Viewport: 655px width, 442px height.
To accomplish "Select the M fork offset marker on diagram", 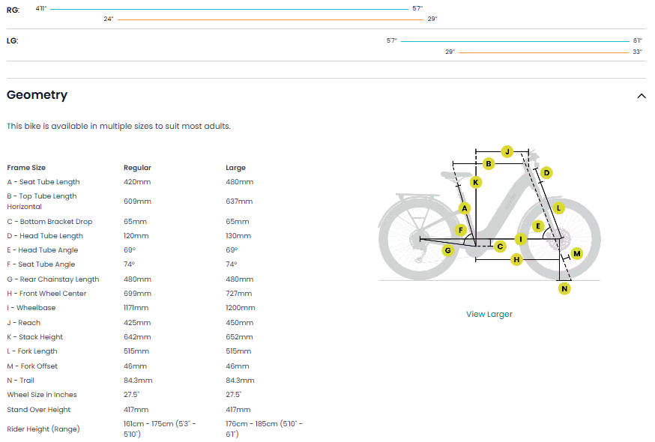I will 576,254.
